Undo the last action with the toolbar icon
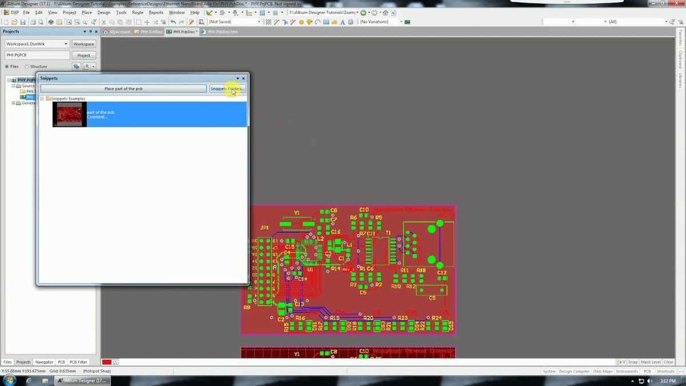 pos(173,21)
